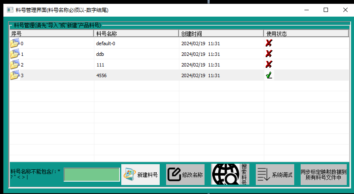354x194 pixels.
Task: Sort by 创建时间 column header
Action: click(x=221, y=33)
